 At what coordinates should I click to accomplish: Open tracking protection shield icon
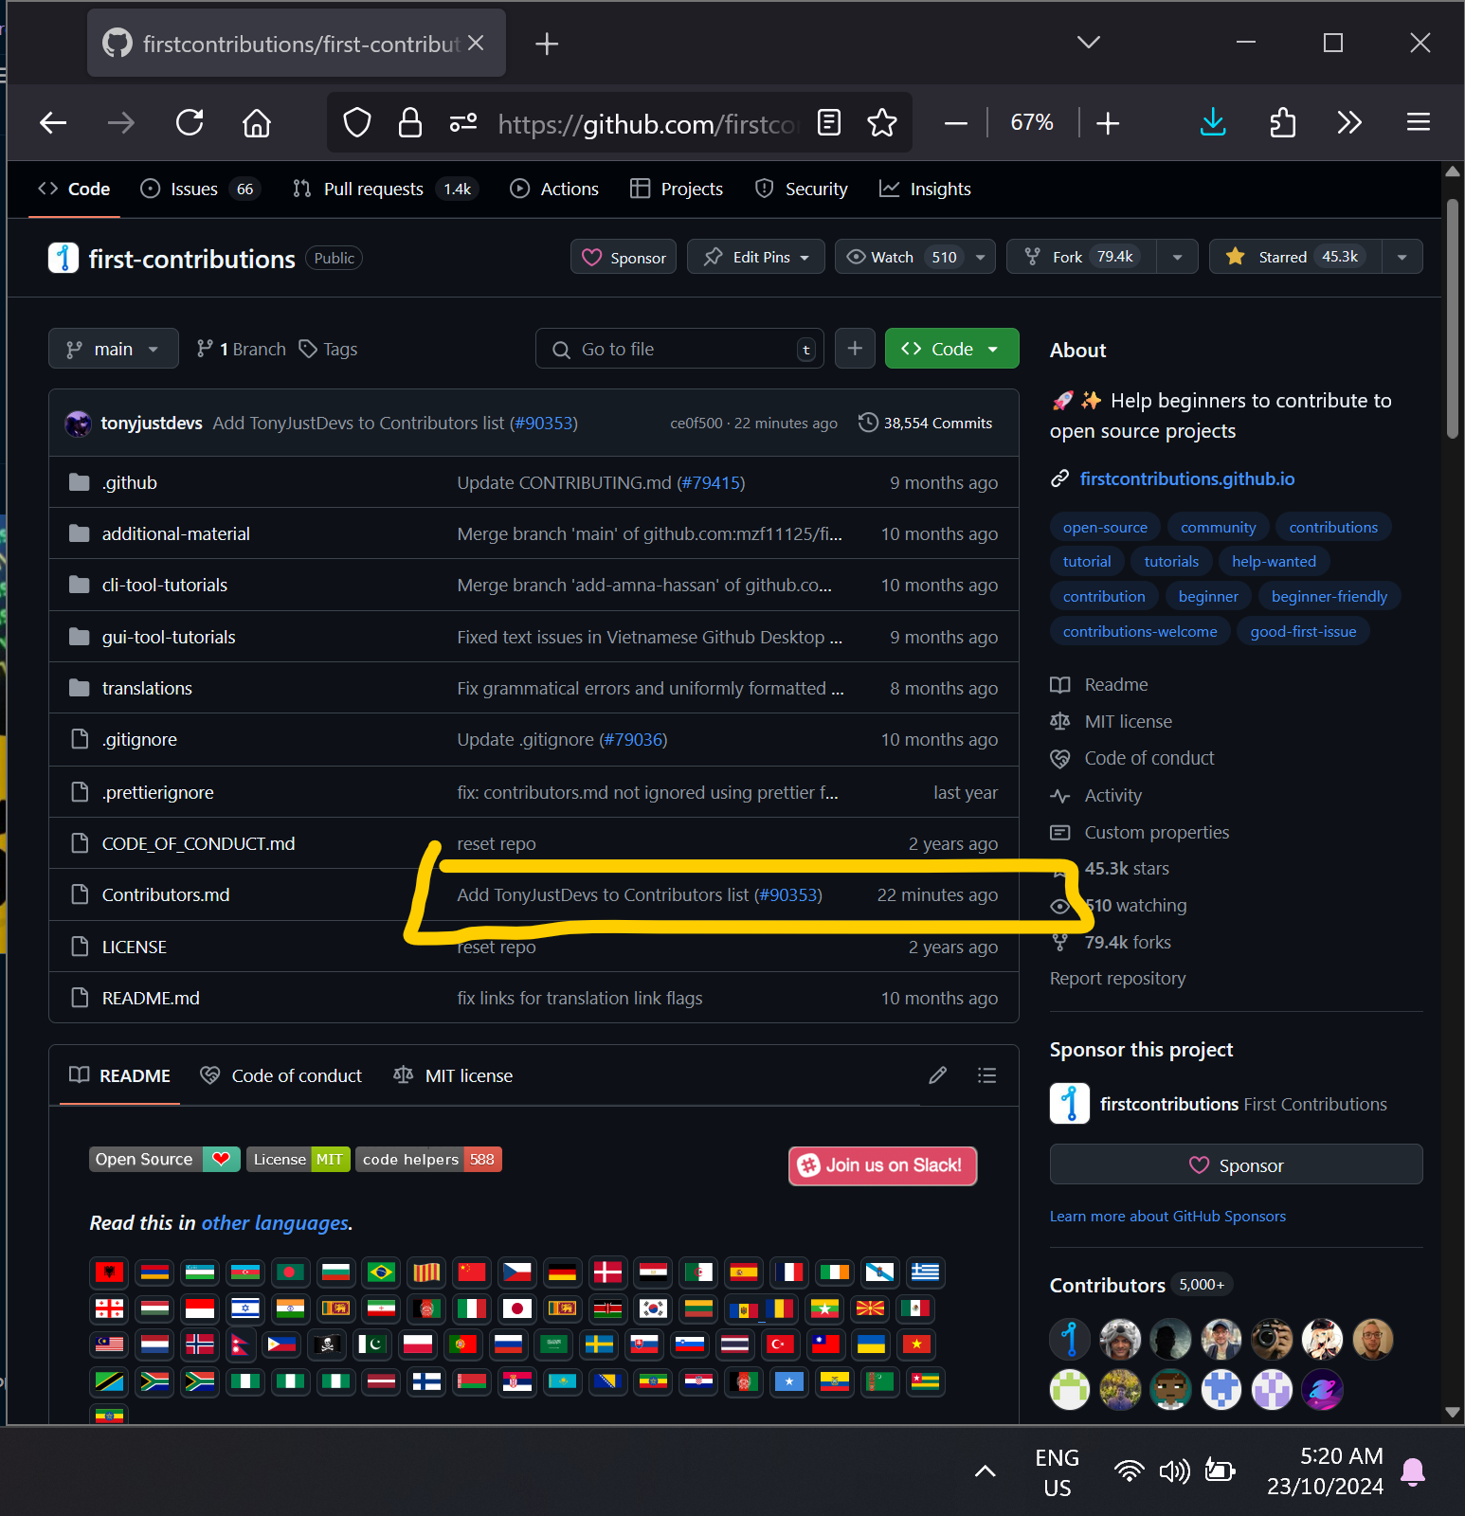[356, 122]
